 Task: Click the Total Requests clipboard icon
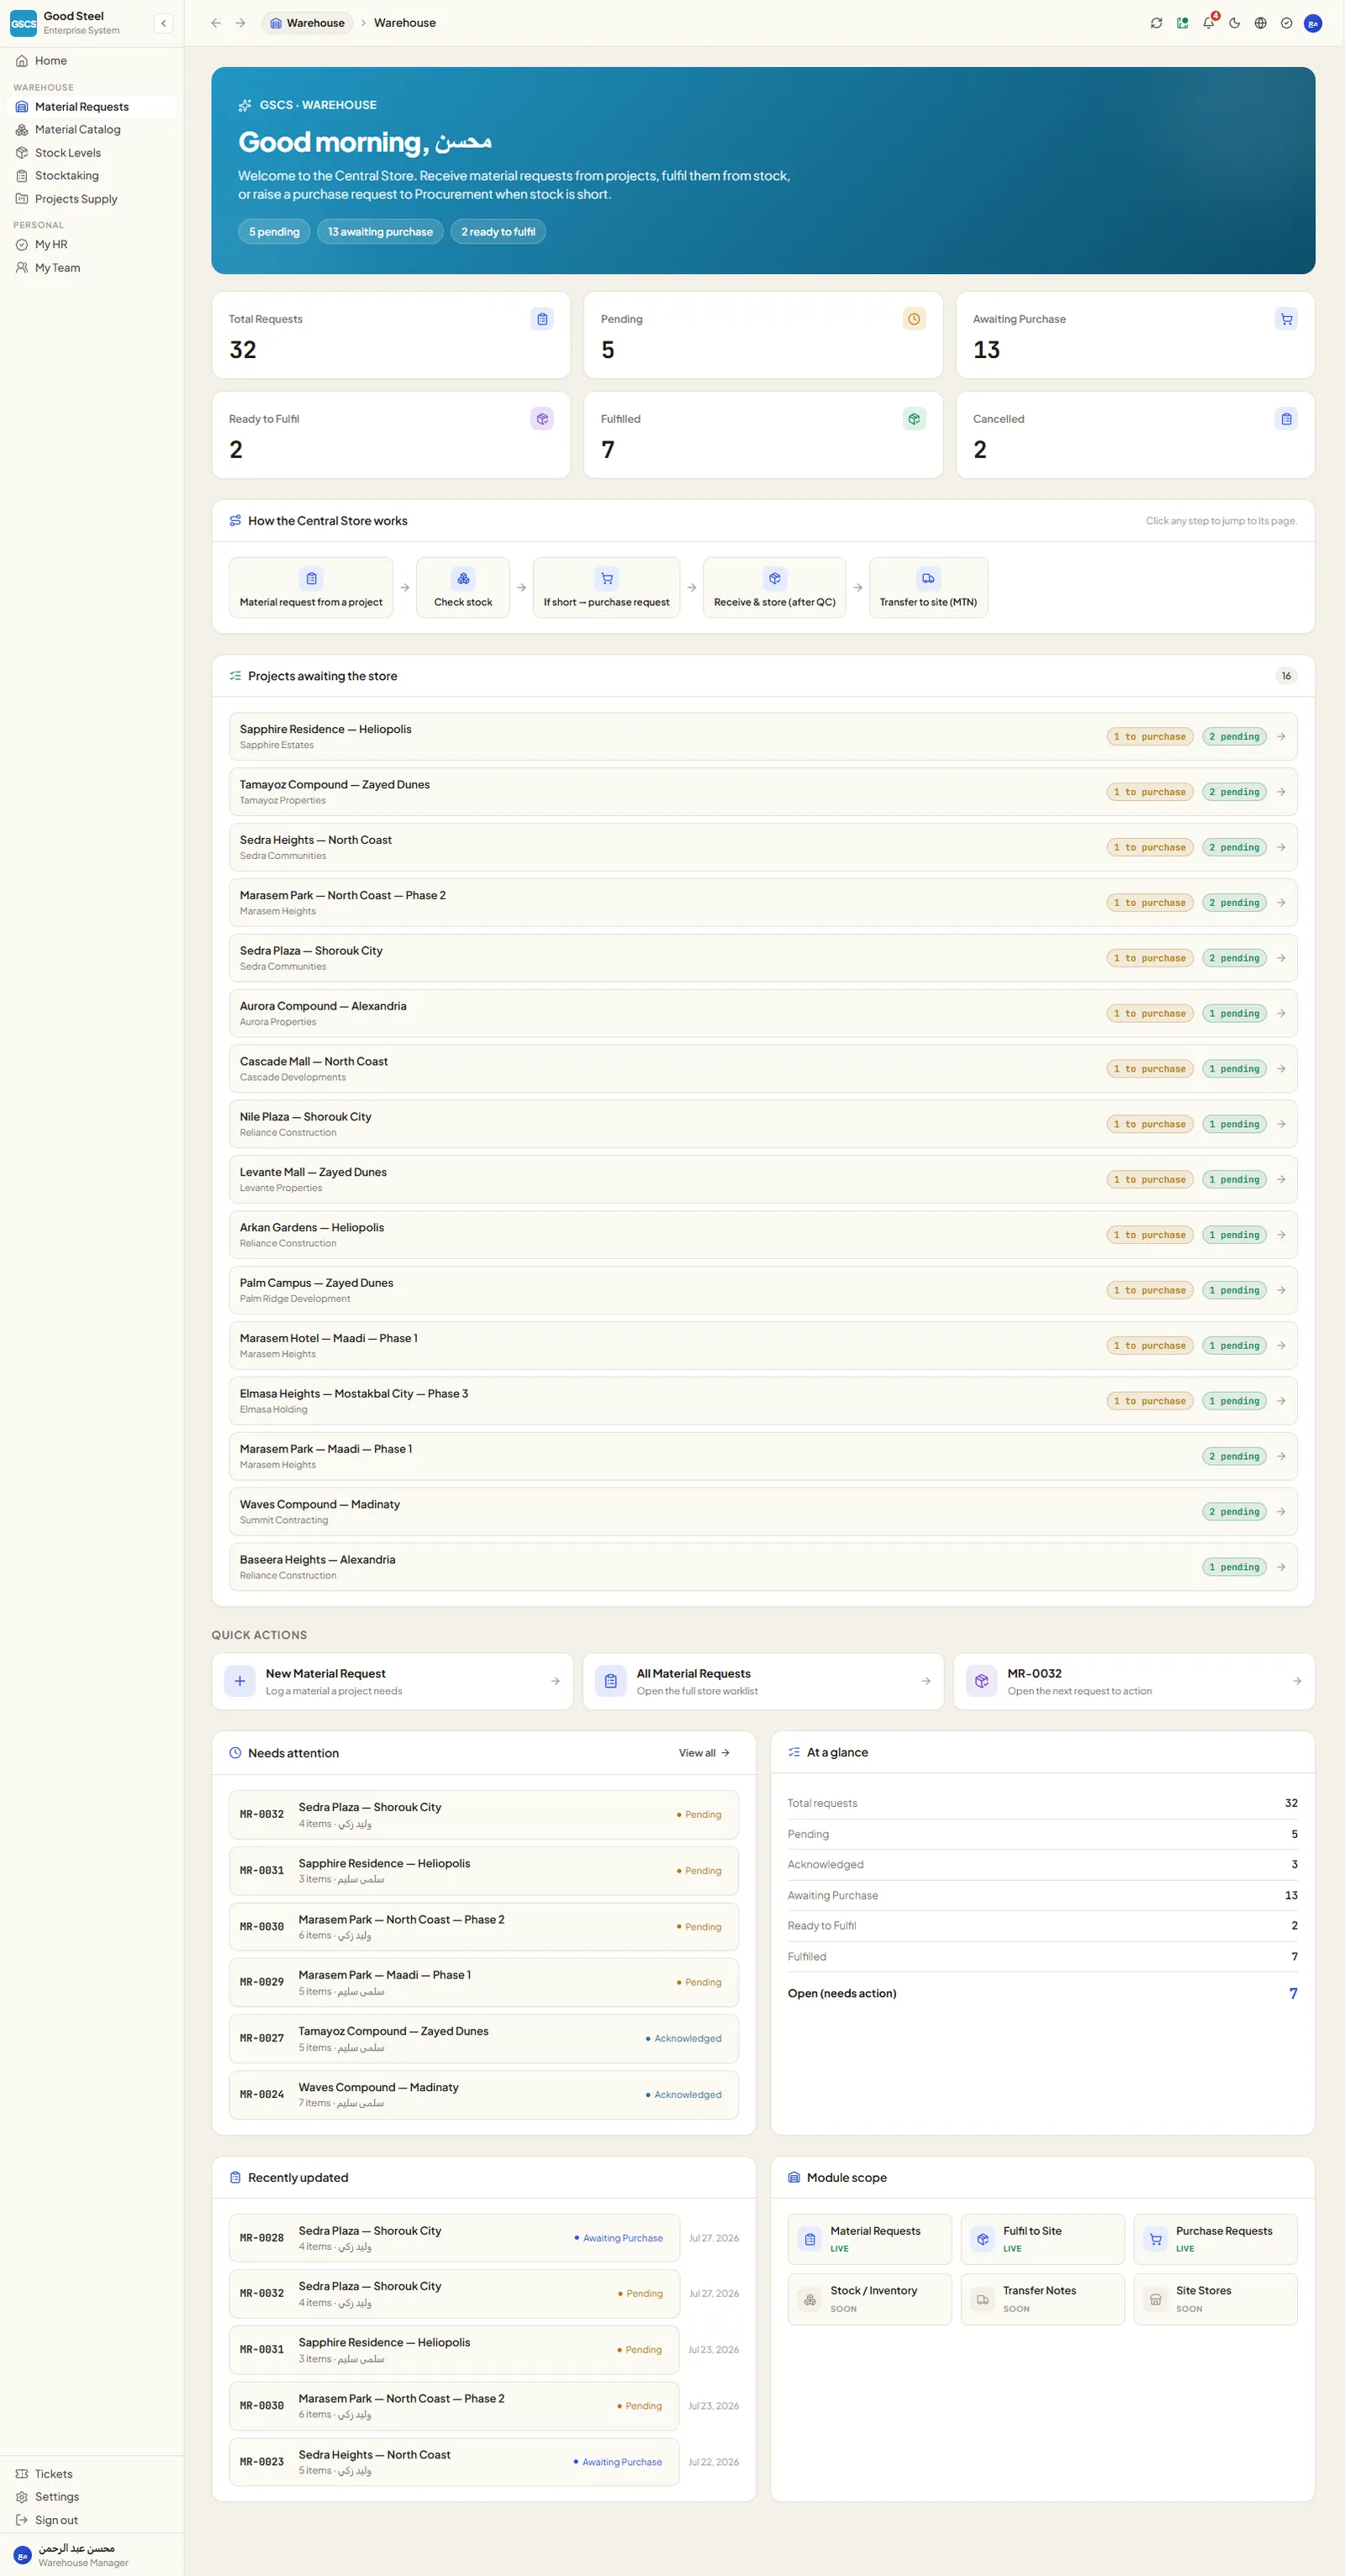542,319
